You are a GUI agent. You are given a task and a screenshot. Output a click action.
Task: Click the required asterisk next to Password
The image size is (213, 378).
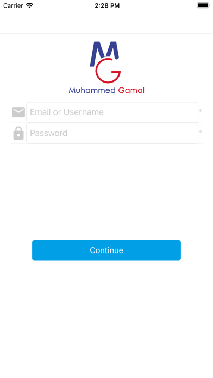point(200,132)
